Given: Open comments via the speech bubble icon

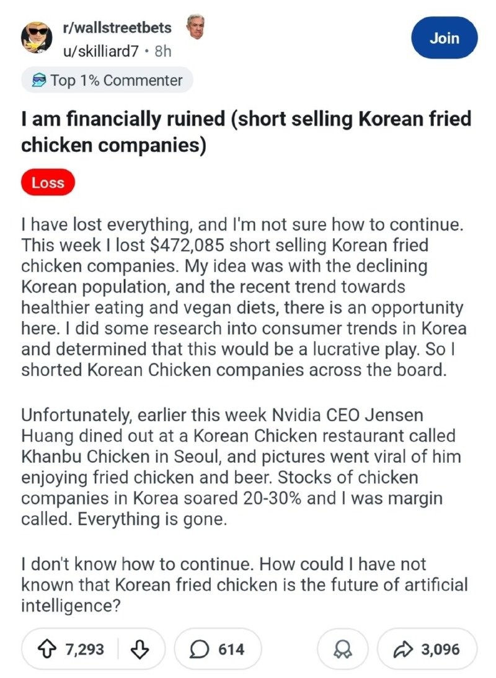Looking at the screenshot, I should coord(200,649).
